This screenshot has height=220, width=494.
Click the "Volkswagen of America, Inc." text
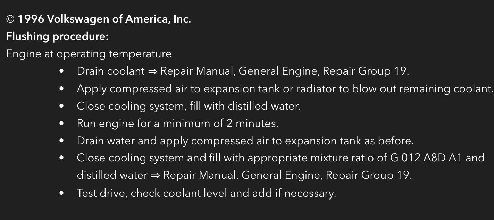coord(119,19)
